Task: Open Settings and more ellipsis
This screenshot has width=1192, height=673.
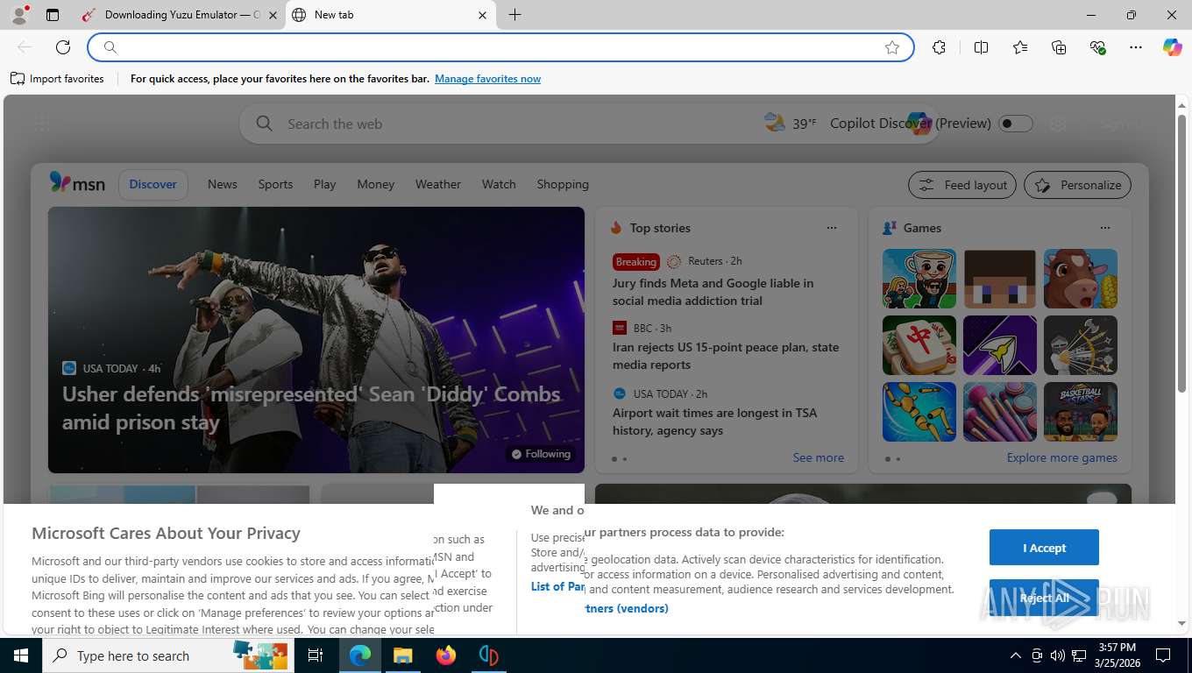Action: coord(1136,47)
